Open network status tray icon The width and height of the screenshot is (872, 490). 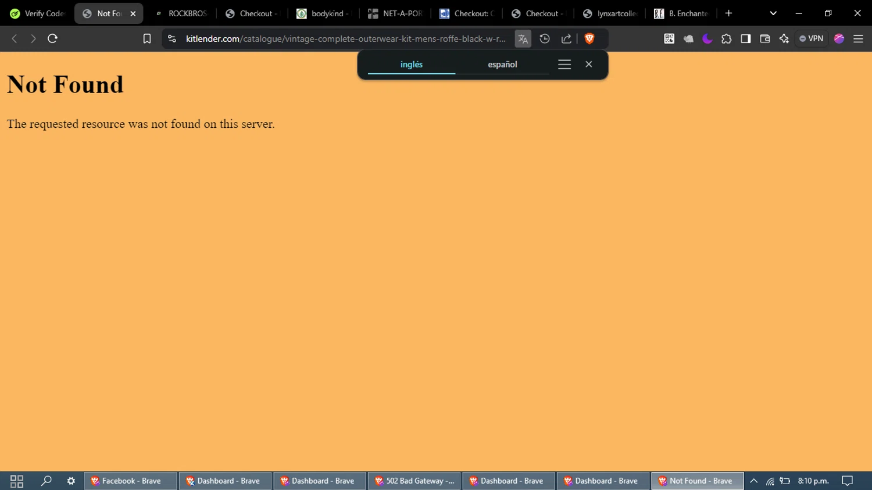pos(770,481)
